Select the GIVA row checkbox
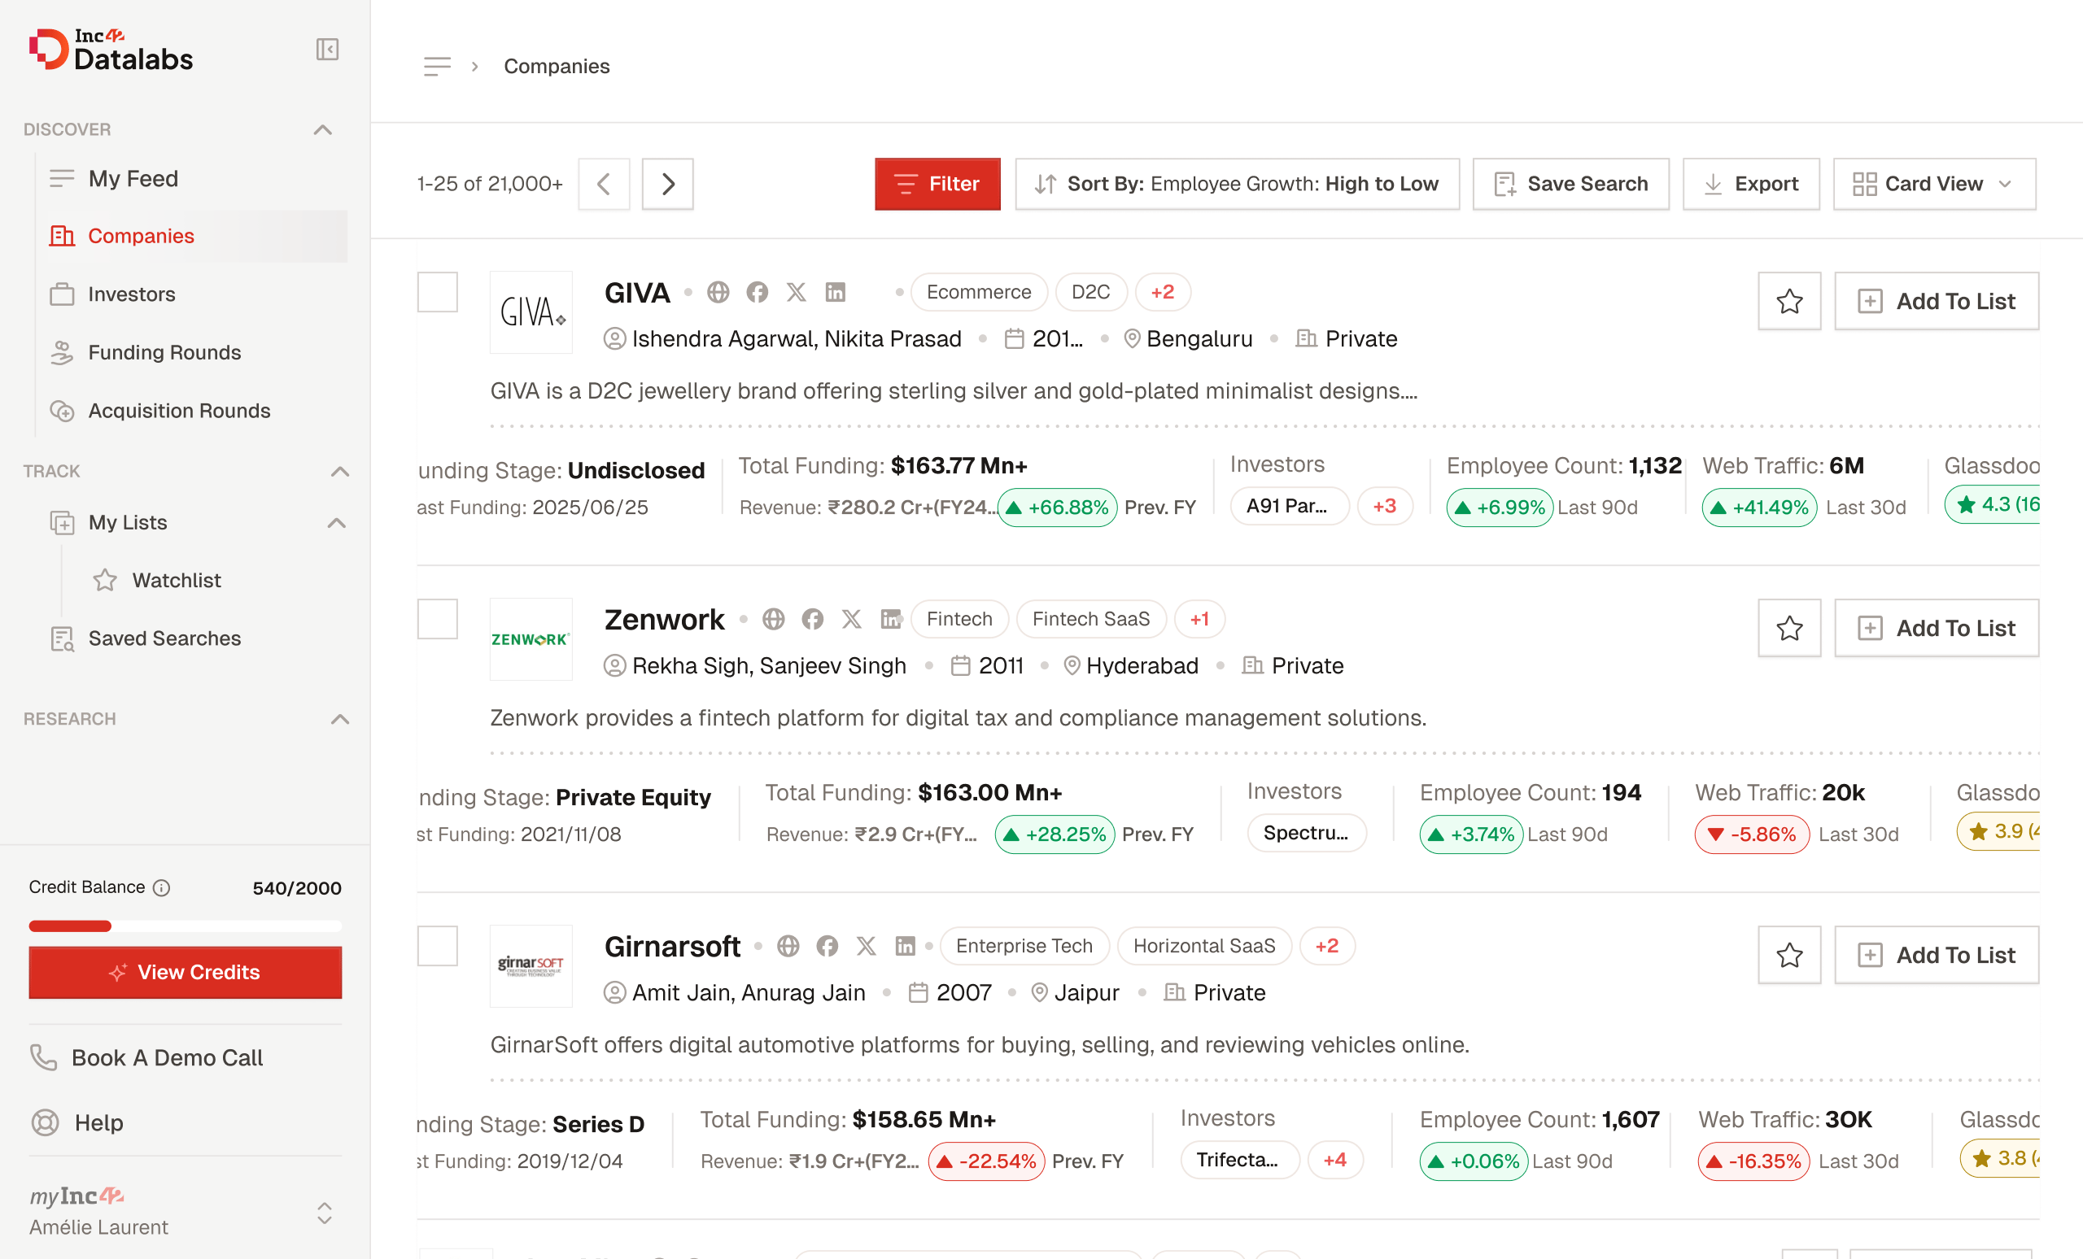The image size is (2083, 1259). point(437,292)
